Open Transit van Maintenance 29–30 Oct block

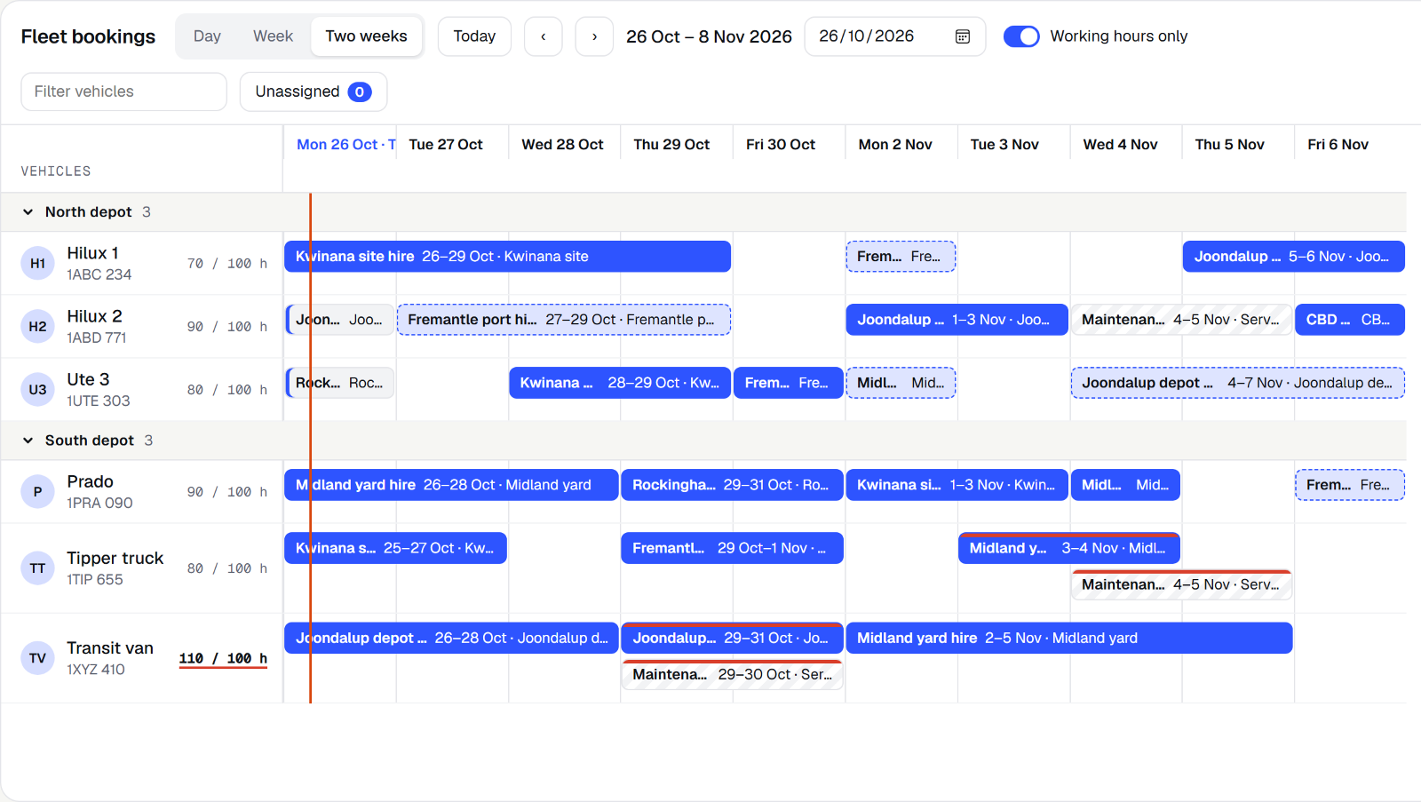pyautogui.click(x=732, y=674)
